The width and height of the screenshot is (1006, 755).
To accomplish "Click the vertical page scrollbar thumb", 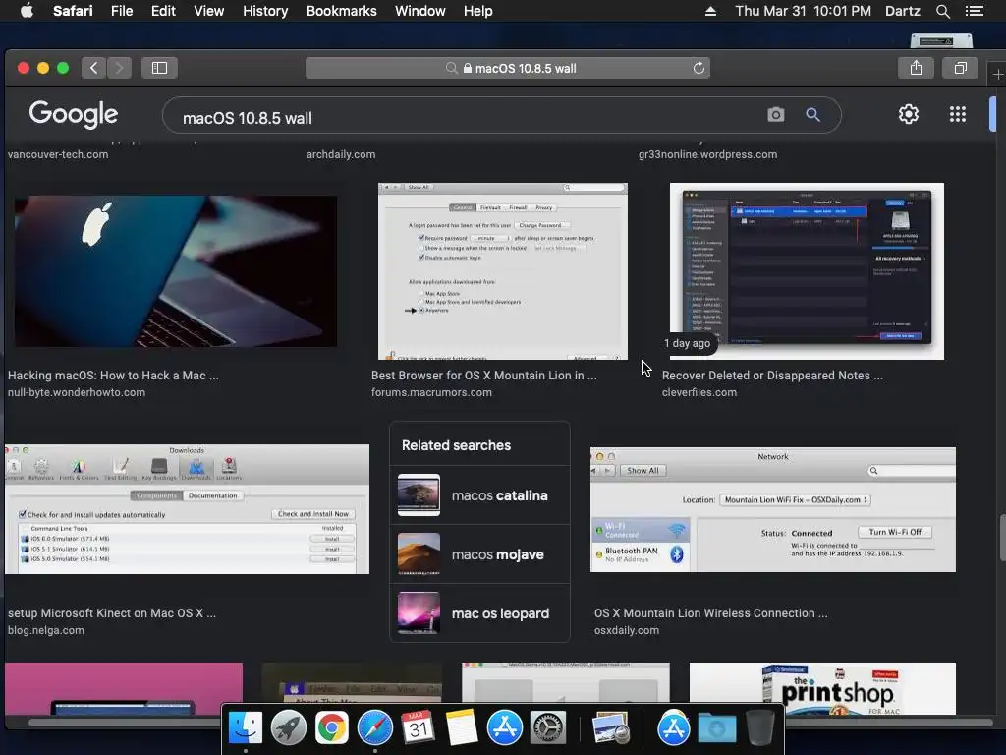I will coord(1002,538).
